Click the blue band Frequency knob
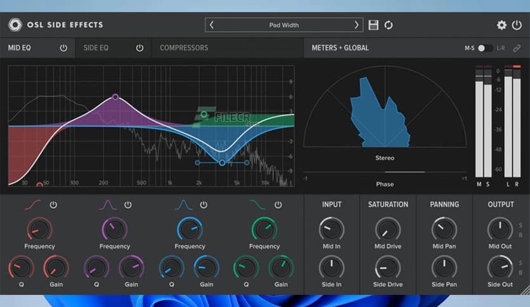 (190, 230)
